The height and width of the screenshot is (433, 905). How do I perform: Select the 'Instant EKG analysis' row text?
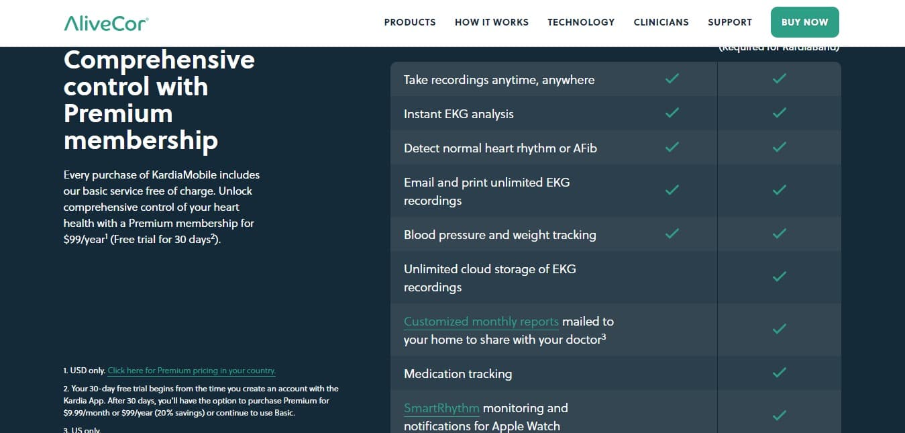(459, 114)
